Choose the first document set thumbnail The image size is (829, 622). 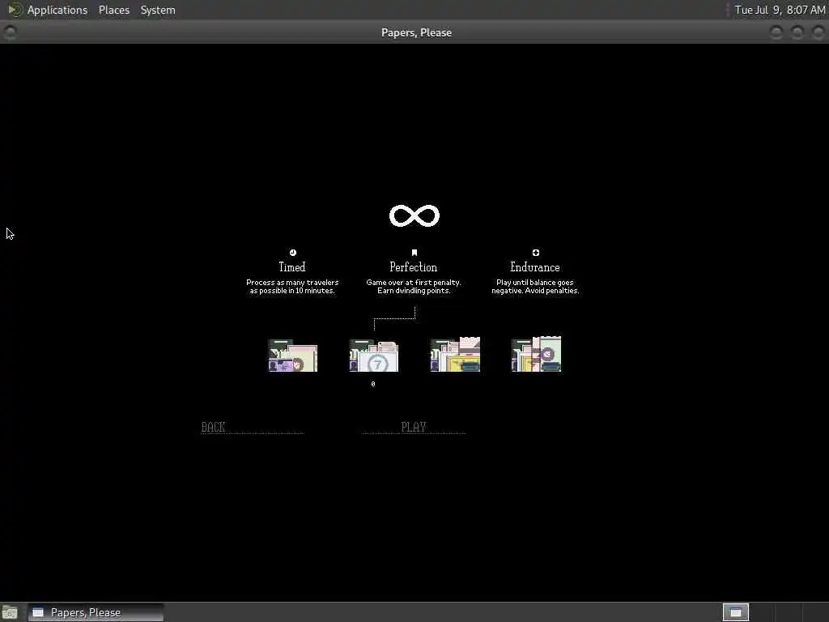point(292,356)
